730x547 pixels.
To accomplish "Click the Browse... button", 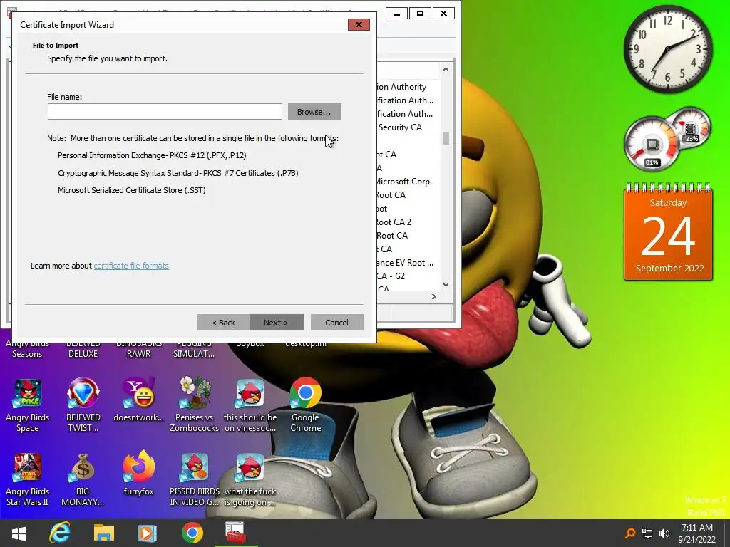I will coord(314,112).
